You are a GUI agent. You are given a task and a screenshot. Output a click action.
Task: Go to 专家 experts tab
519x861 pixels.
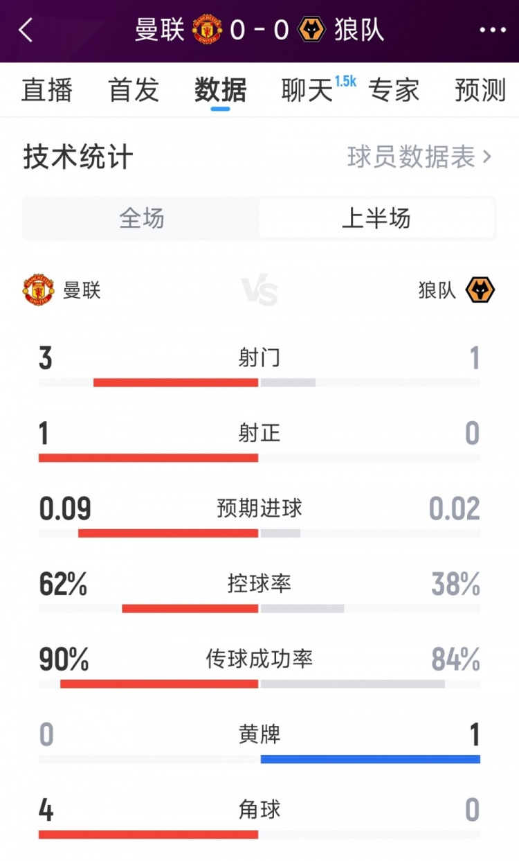394,91
